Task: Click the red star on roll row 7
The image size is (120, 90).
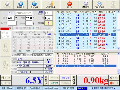Action: click(x=109, y=34)
